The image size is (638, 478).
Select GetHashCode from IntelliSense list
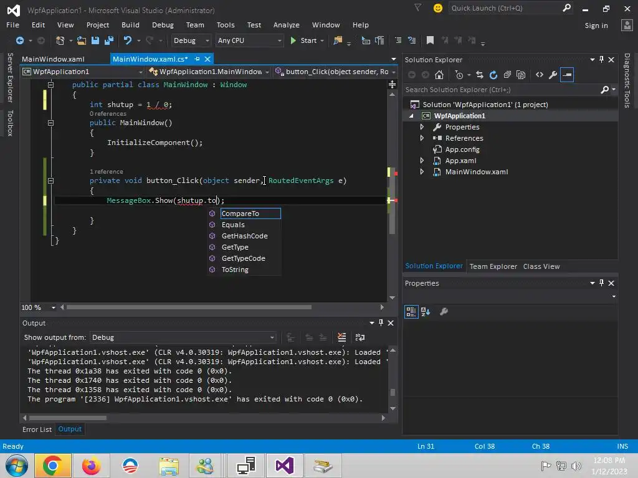click(244, 236)
